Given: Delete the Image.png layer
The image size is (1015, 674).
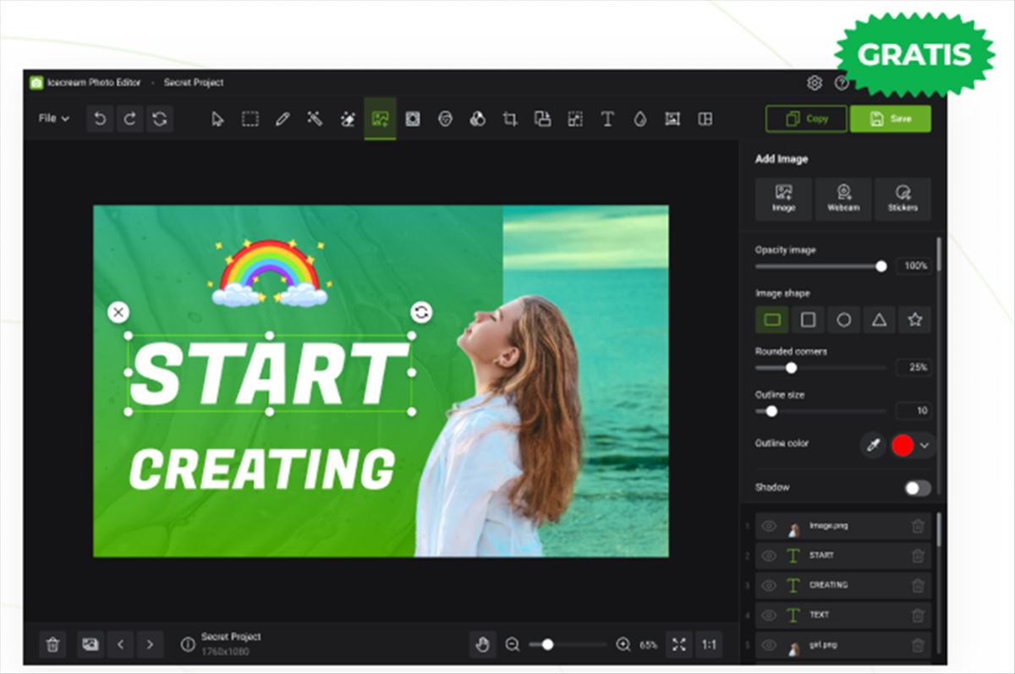Looking at the screenshot, I should (918, 526).
